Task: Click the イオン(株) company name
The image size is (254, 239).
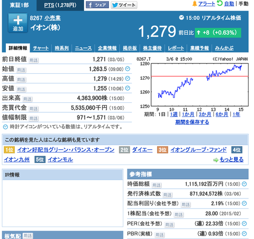Action: pos(46,27)
